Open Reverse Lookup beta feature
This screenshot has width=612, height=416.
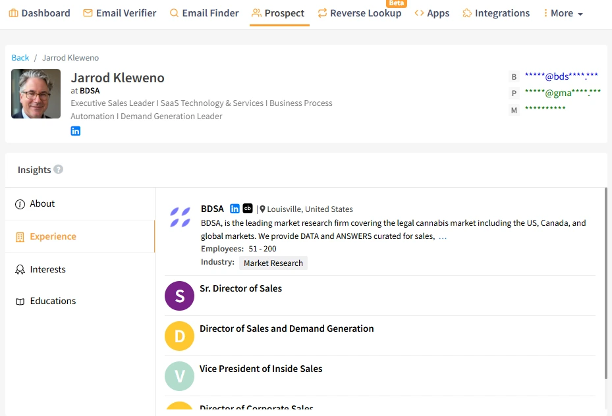pyautogui.click(x=360, y=13)
